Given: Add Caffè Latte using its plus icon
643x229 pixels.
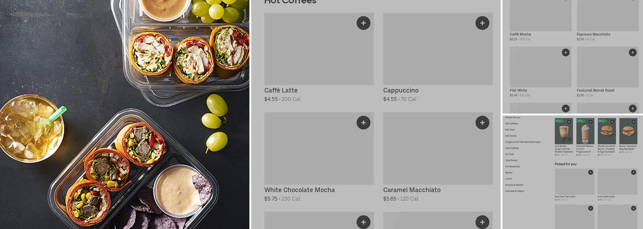Looking at the screenshot, I should (x=363, y=23).
